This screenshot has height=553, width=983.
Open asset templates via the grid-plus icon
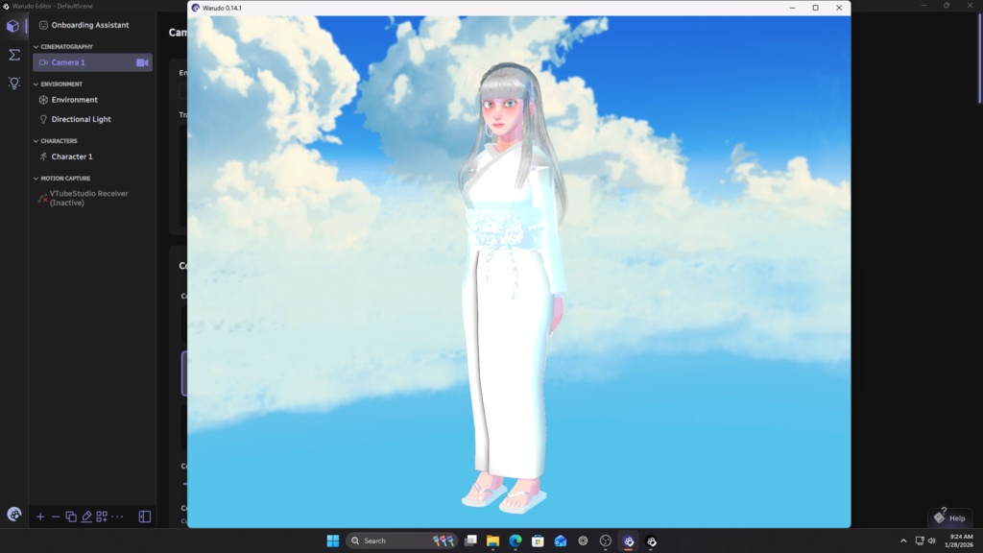(x=101, y=517)
